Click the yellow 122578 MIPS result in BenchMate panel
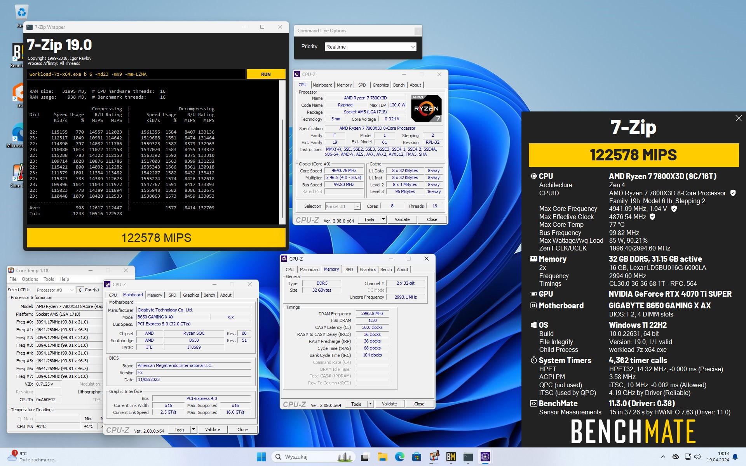This screenshot has height=466, width=746. coord(633,155)
